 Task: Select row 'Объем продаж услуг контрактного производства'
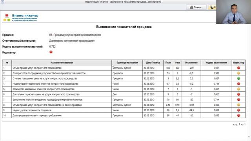point(124,68)
